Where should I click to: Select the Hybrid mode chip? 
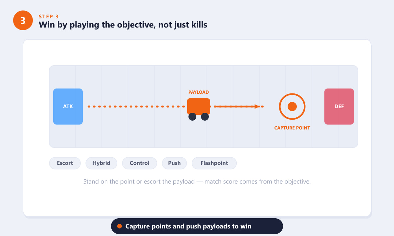101,163
